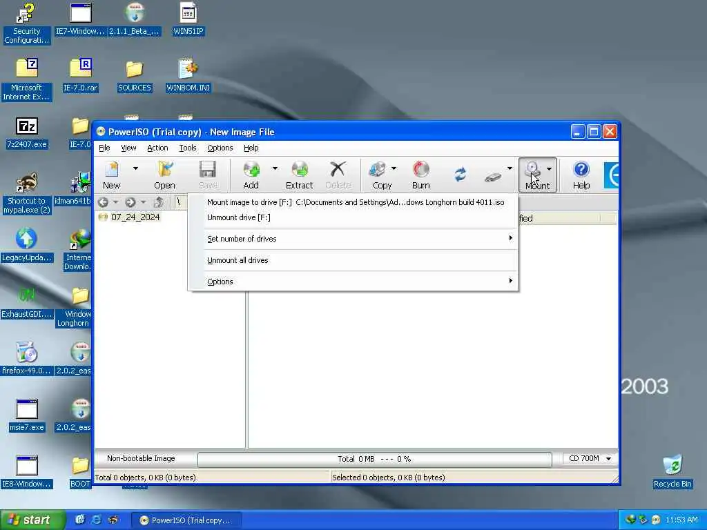
Task: Choose Unmount drive [F:]
Action: (x=353, y=217)
